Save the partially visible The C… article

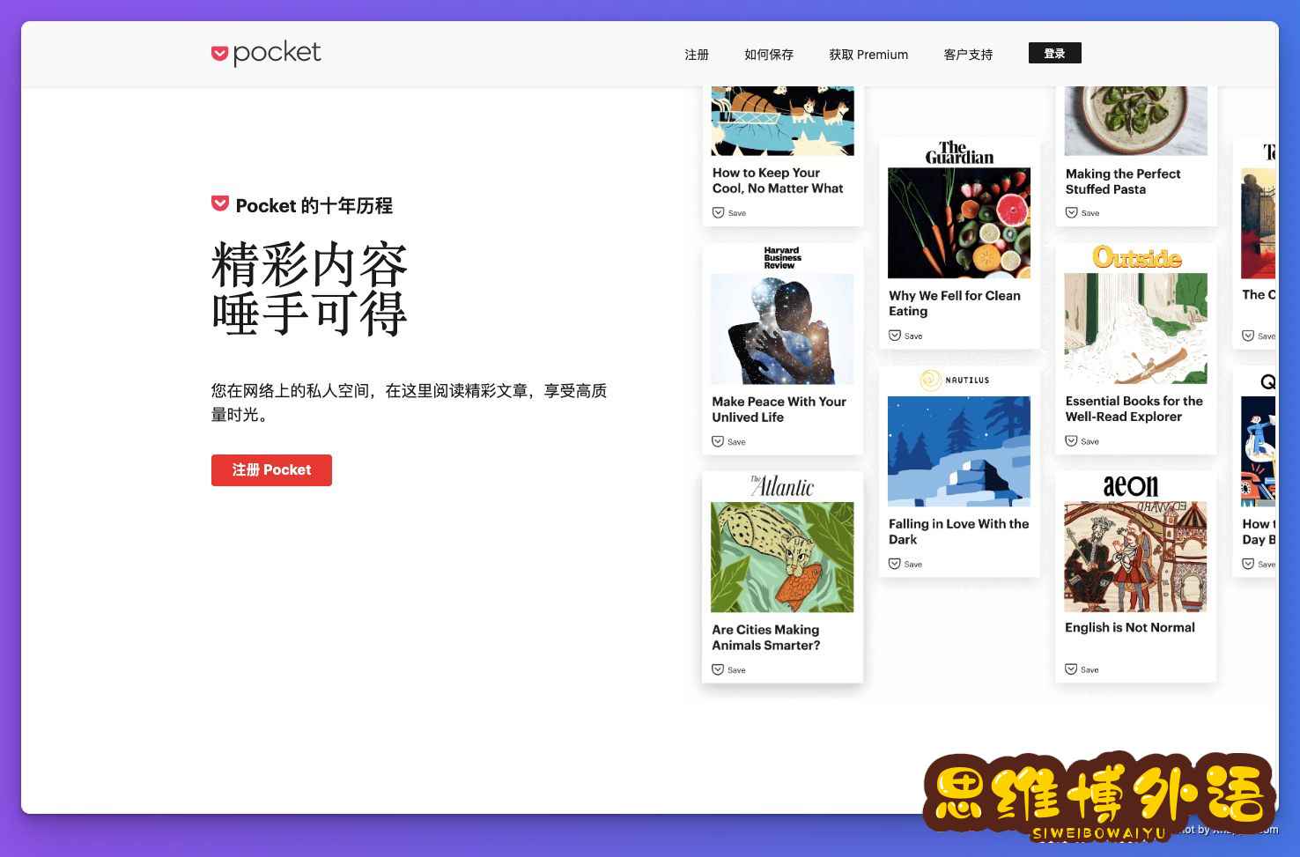point(1259,336)
